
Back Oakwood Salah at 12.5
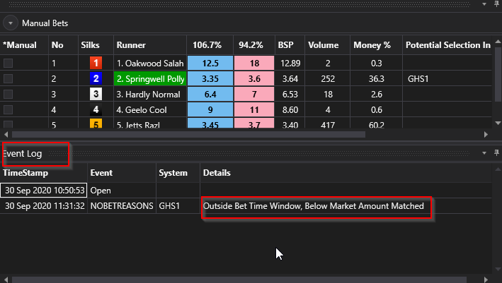tap(210, 64)
